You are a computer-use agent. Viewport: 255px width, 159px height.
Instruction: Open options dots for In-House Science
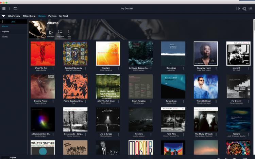[151, 69]
